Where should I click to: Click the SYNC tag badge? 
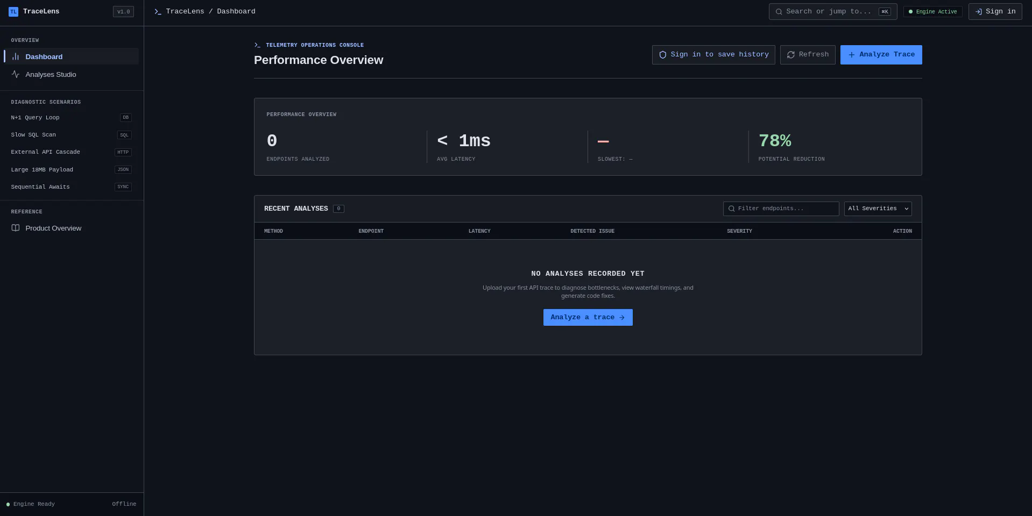[123, 187]
